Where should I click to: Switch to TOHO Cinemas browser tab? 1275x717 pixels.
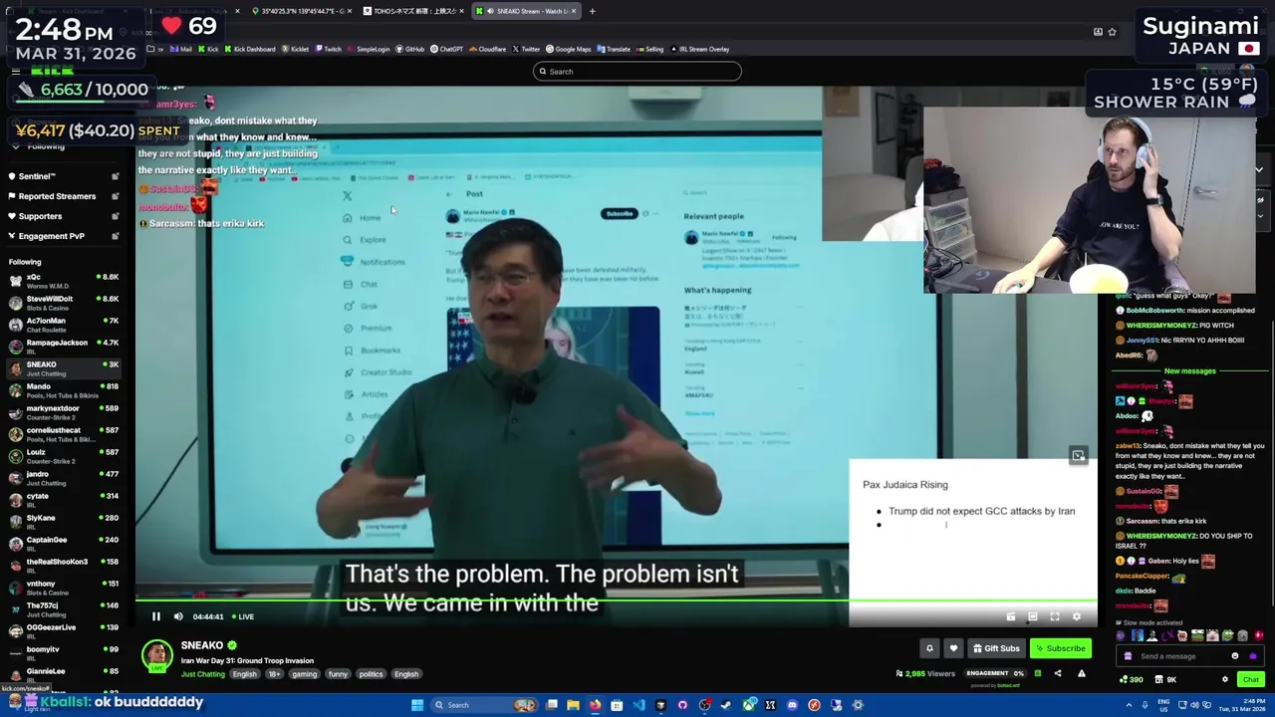pyautogui.click(x=413, y=11)
